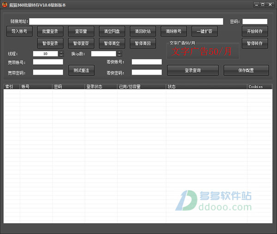Empty the cloud drive with 清空网盘

[112, 31]
